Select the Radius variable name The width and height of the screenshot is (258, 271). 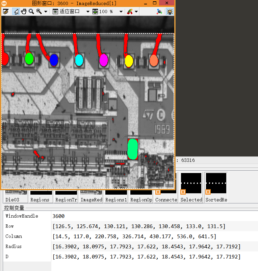pos(14,246)
